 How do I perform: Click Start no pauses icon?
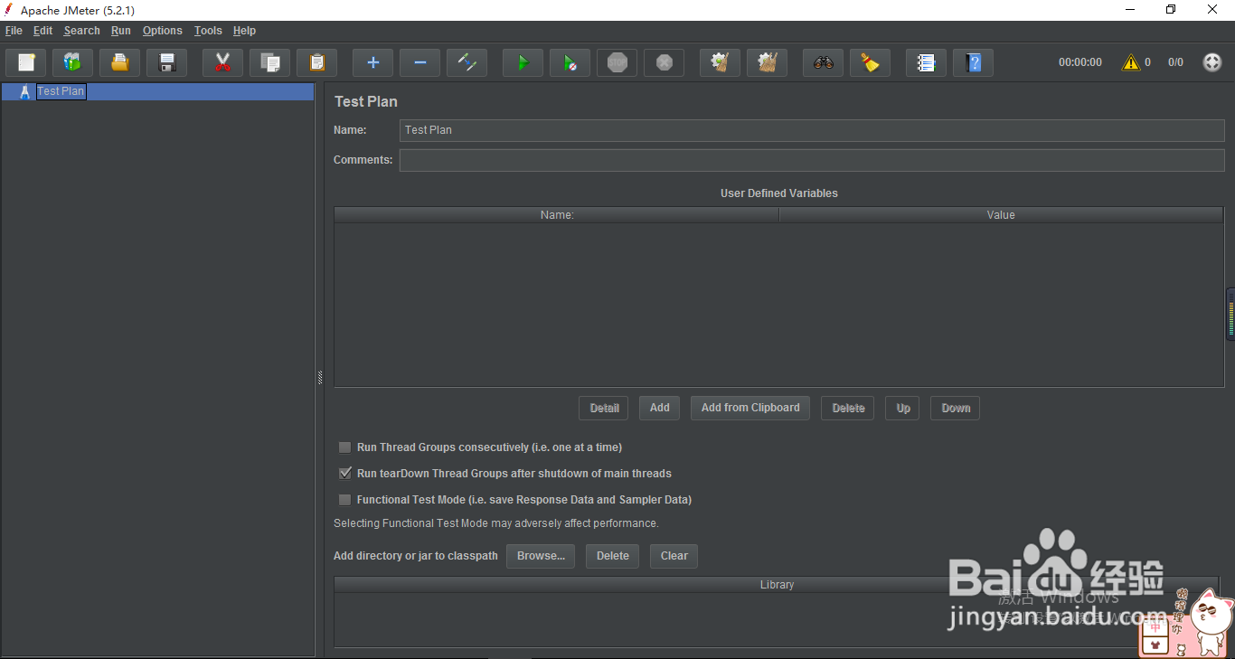tap(570, 62)
